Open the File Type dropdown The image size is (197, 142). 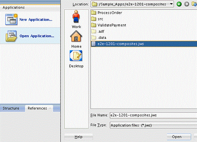click(153, 125)
